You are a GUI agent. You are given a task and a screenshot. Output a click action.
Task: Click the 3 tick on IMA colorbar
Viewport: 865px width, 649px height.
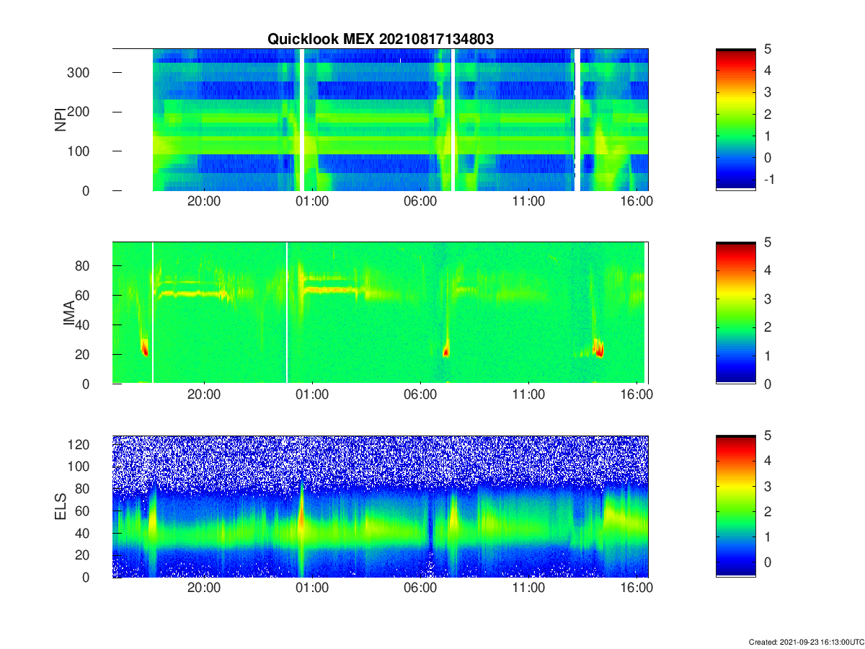(x=768, y=299)
